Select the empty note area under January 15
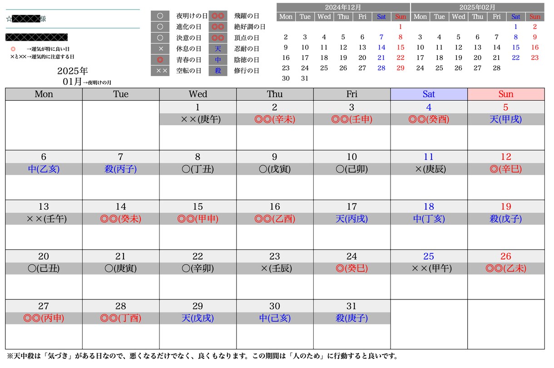The height and width of the screenshot is (368, 554). point(198,237)
